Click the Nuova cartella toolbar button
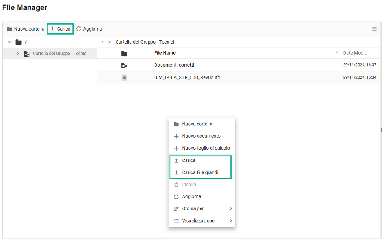 (25, 29)
